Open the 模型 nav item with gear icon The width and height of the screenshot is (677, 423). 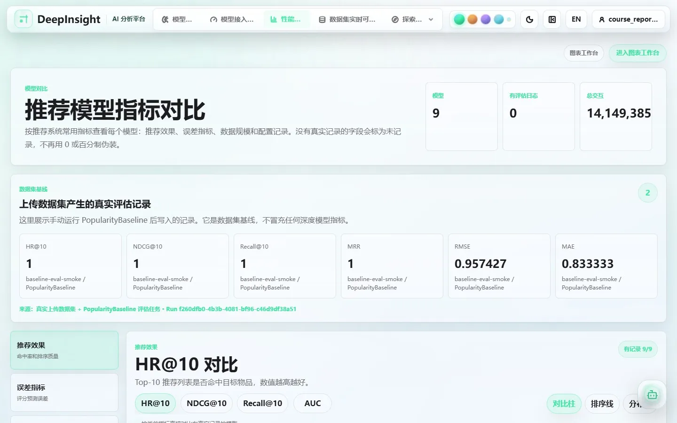coord(177,19)
